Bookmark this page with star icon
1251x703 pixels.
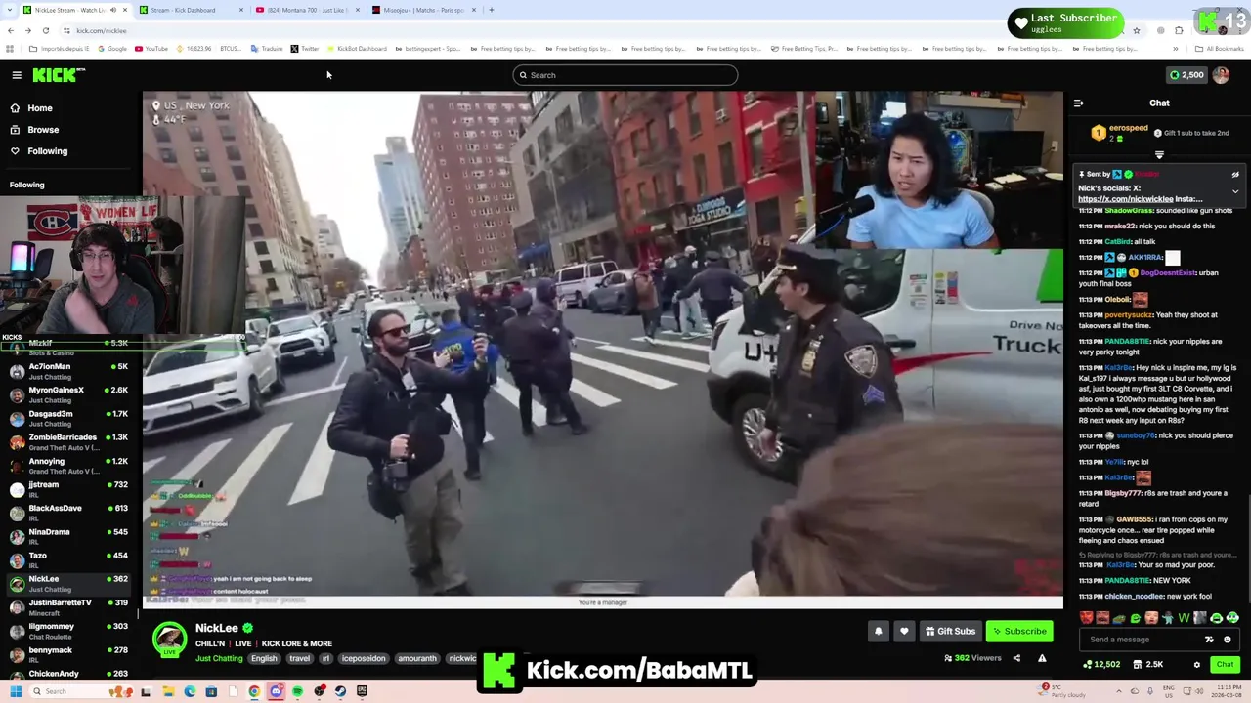[x=1136, y=30]
